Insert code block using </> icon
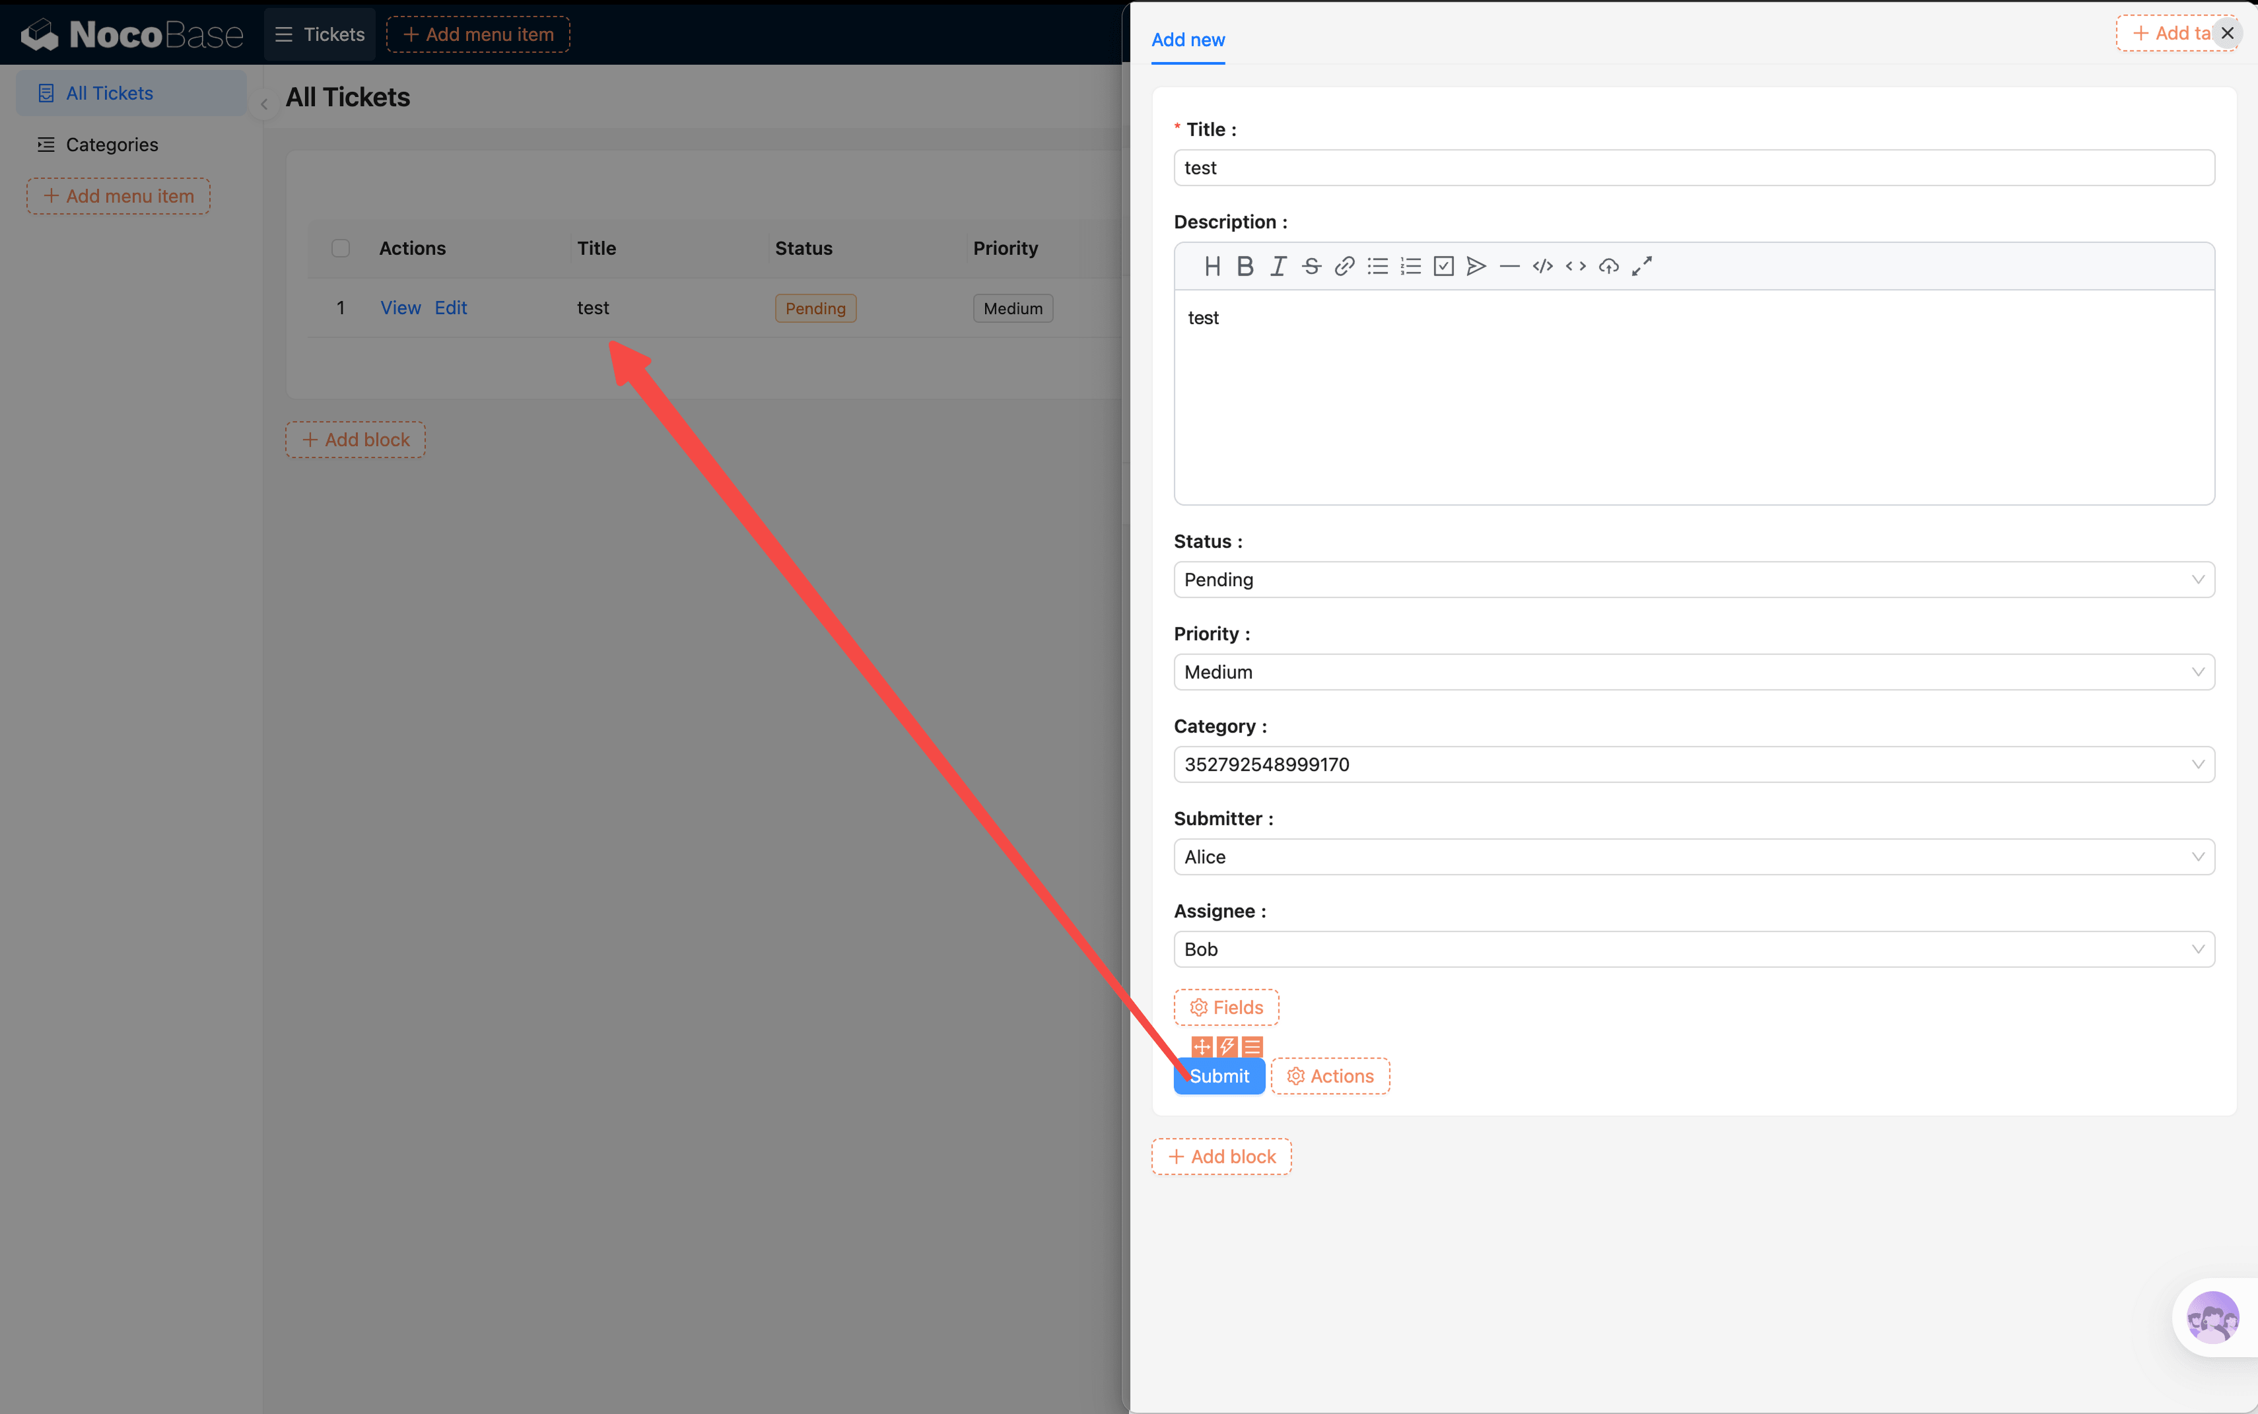Image resolution: width=2258 pixels, height=1414 pixels. (x=1542, y=267)
